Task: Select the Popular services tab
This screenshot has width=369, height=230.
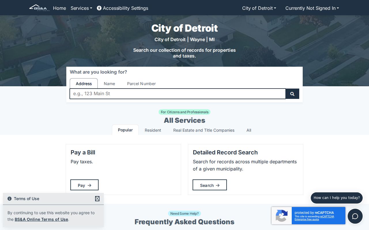Action: point(125,130)
